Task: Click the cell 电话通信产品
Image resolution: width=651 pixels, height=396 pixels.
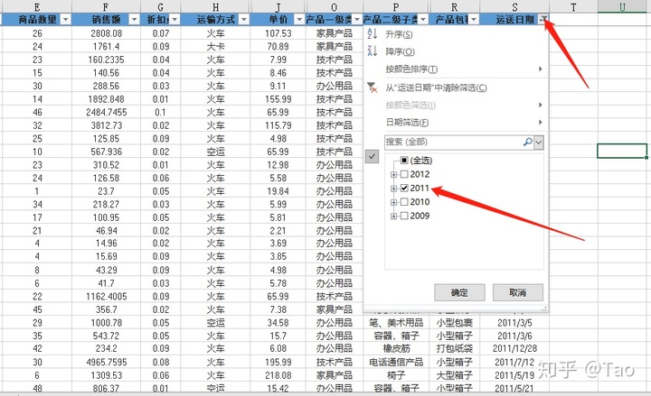Action: 397,362
